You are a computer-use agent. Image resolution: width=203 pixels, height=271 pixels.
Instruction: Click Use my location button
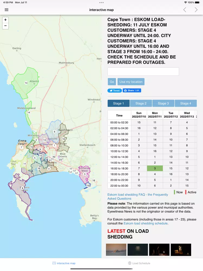tap(131, 82)
